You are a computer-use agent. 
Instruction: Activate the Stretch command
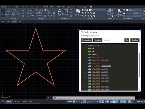click(31, 16)
